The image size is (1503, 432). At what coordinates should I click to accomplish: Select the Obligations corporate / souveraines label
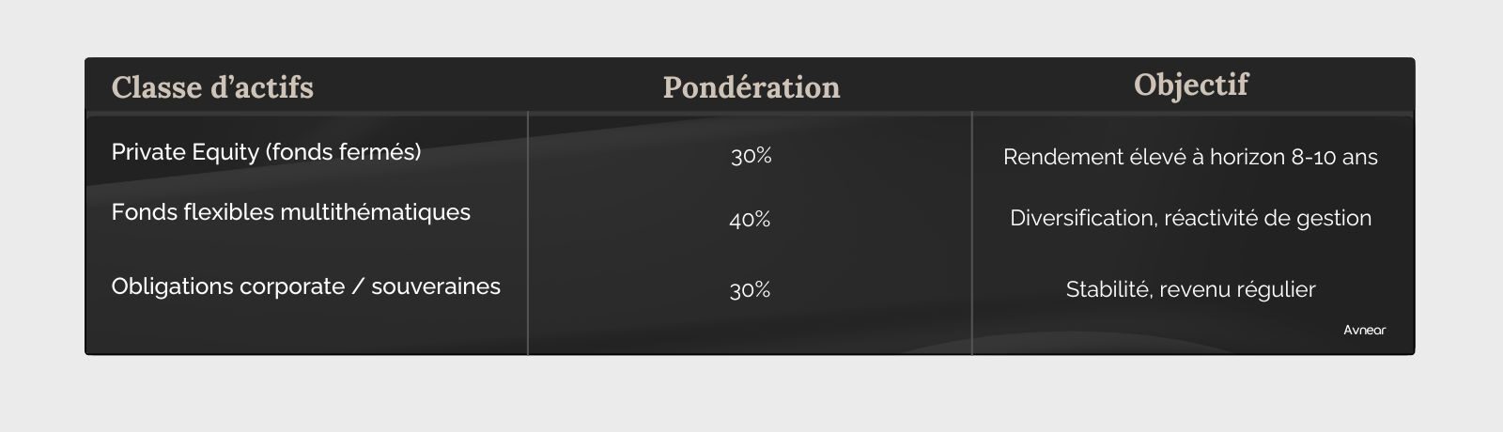[305, 286]
